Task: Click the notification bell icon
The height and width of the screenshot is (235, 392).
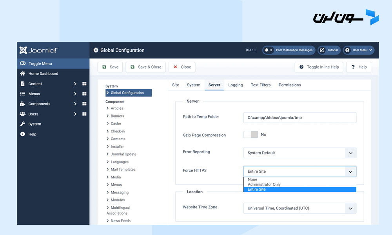Action: [x=267, y=50]
